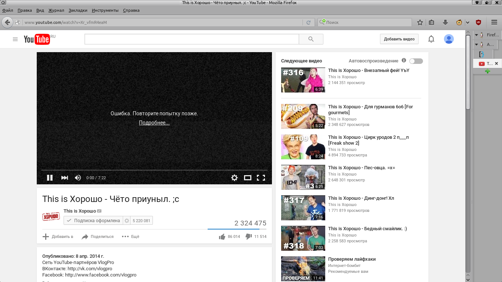Toggle the Автовоспроизведение autoplay switch

416,61
